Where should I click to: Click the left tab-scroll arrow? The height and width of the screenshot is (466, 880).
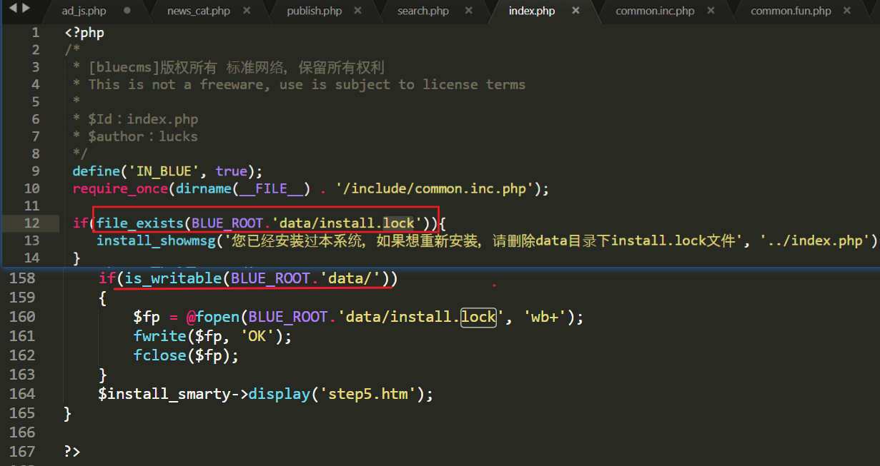point(14,9)
